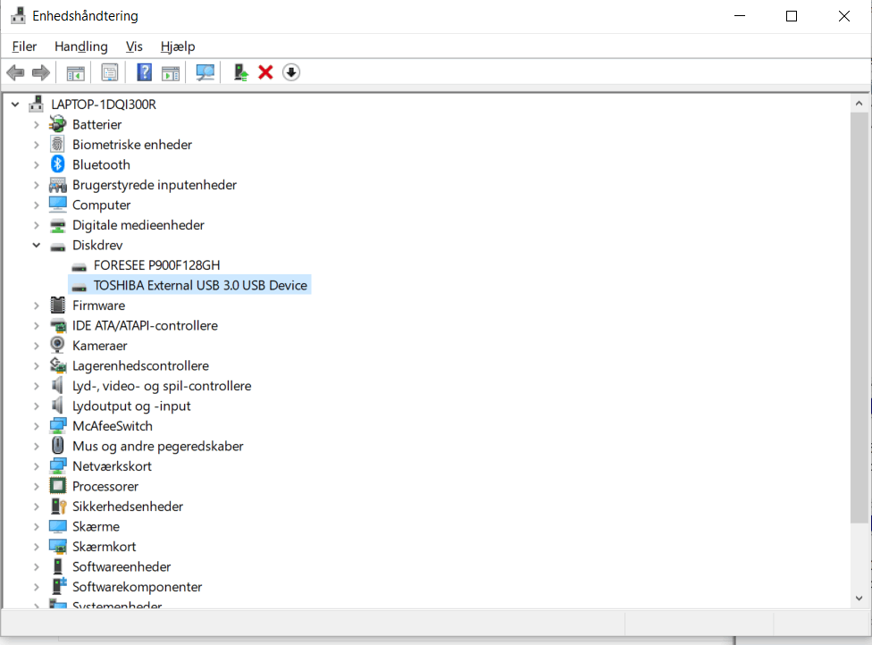Select the Kameraer webcam icon
This screenshot has width=872, height=645.
coord(57,345)
